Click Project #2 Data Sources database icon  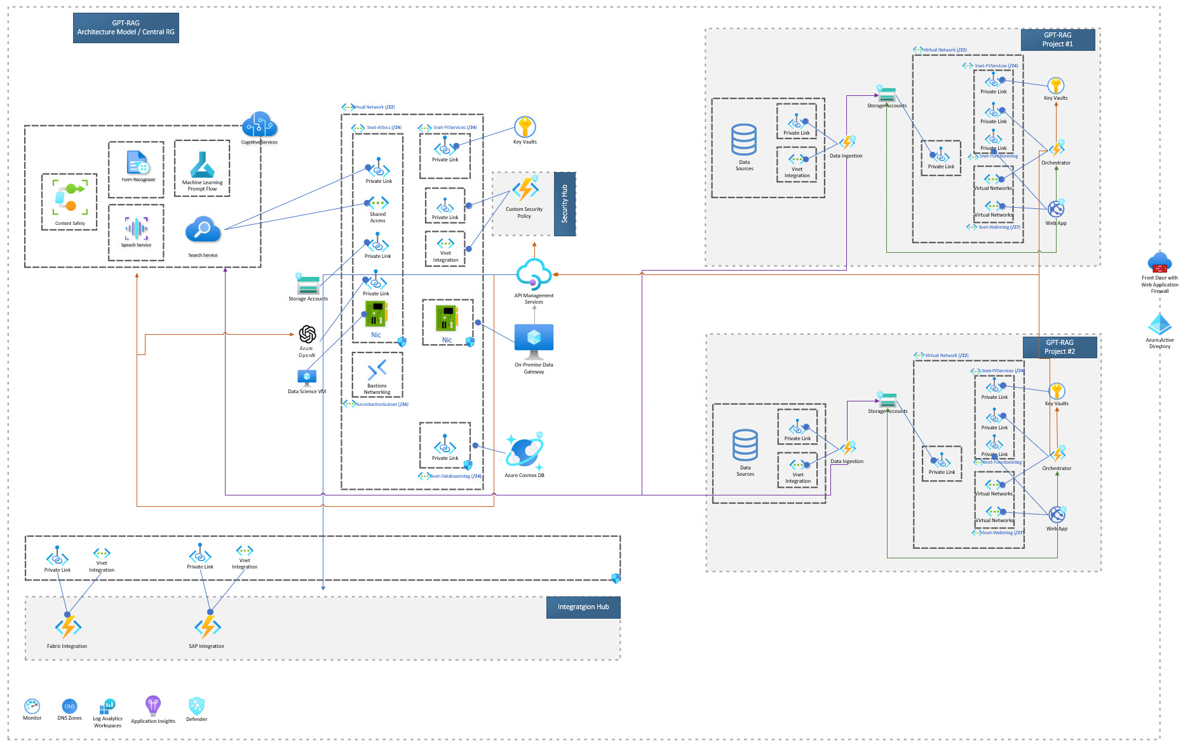click(745, 445)
